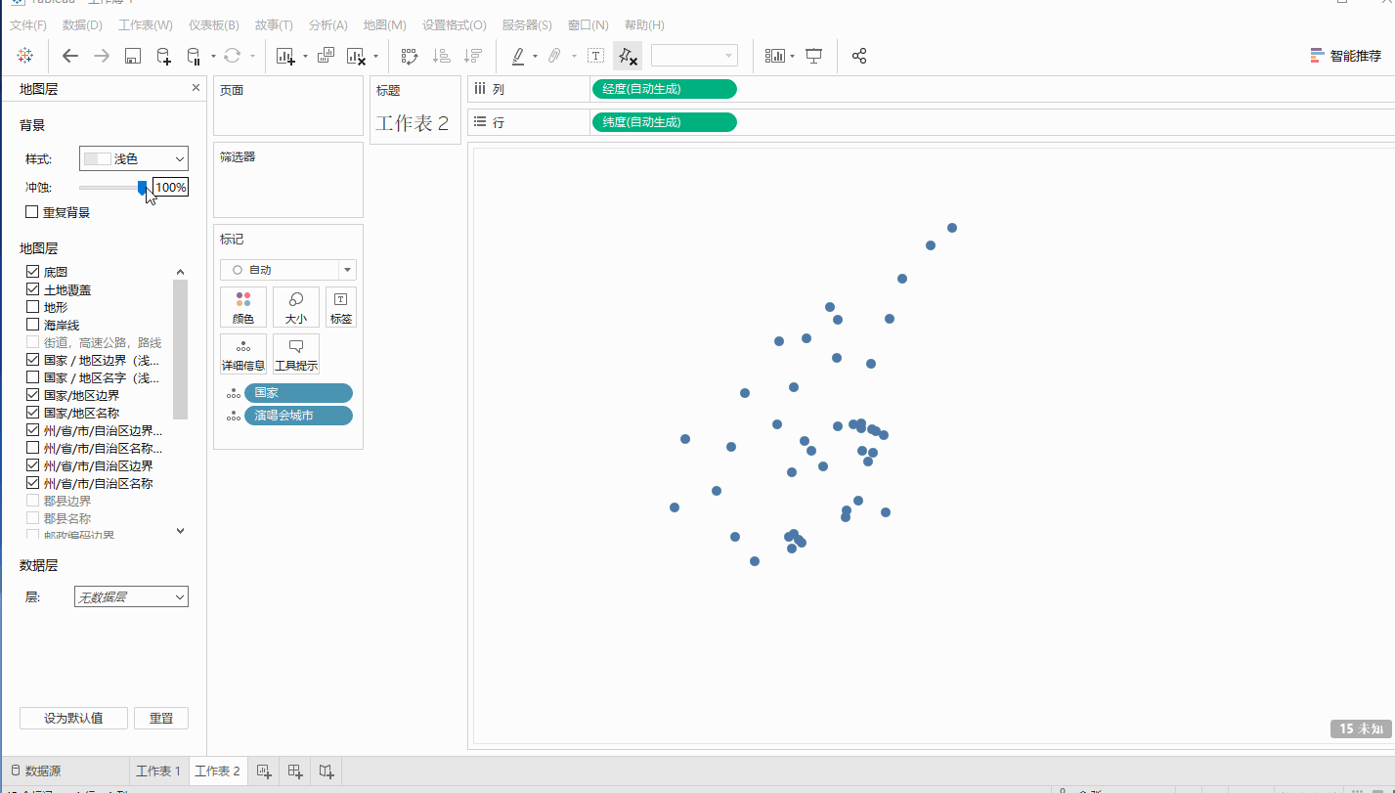Swap rows and columns icon
1395x793 pixels.
[410, 56]
